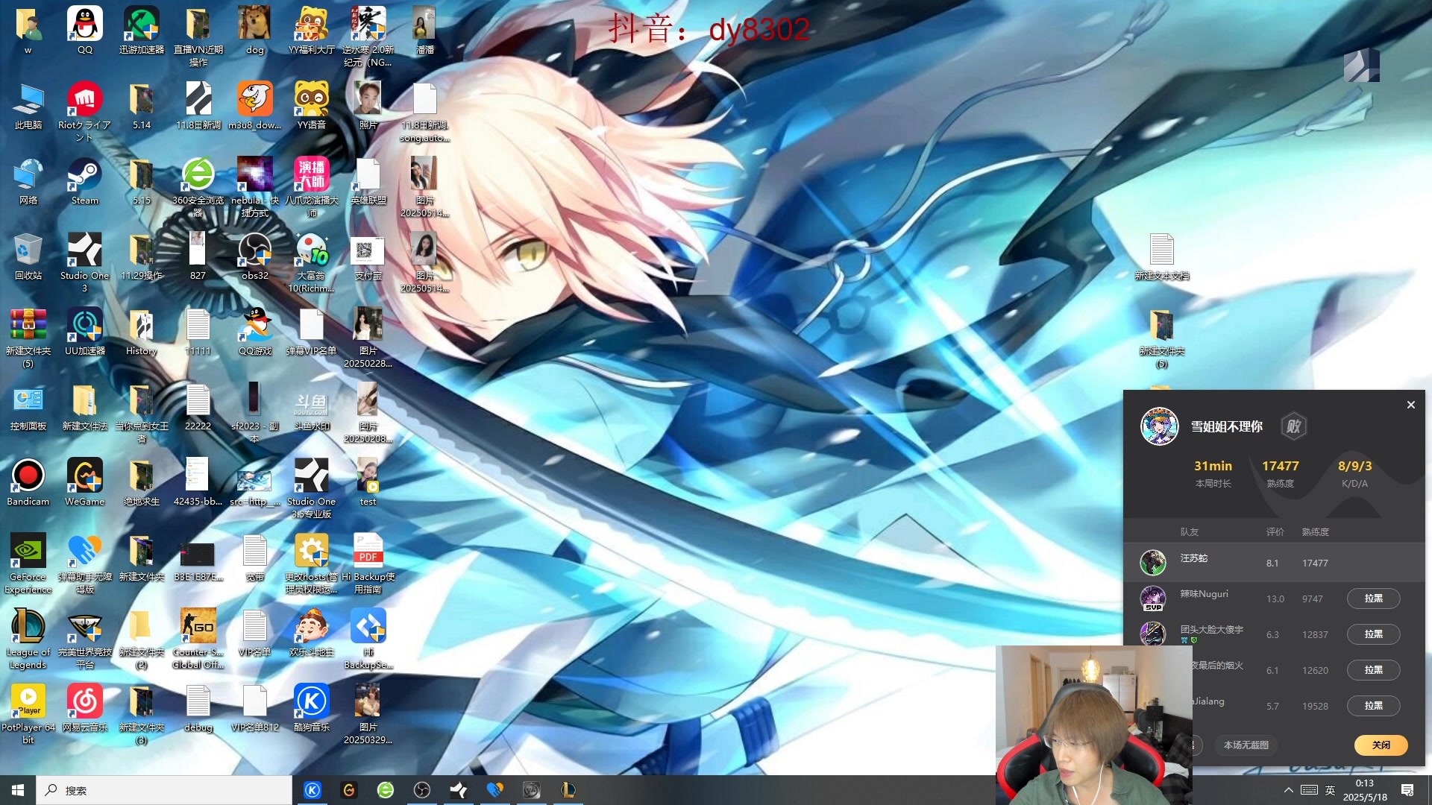Open the 控制面板 desktop icon
1432x805 pixels.
tap(28, 407)
